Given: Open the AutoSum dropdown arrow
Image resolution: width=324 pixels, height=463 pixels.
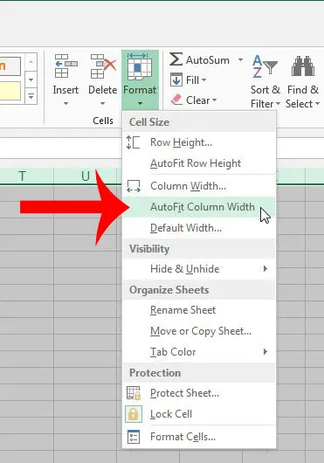Looking at the screenshot, I should [240, 60].
